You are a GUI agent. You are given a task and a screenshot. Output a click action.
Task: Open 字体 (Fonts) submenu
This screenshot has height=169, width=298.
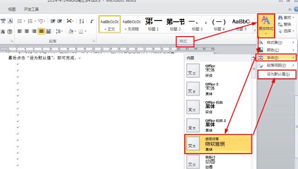coord(276,58)
